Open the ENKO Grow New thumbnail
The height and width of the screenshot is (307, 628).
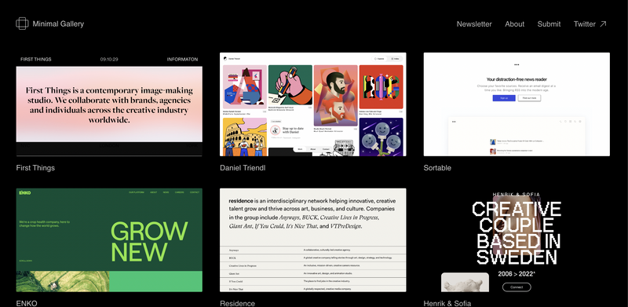pos(109,240)
